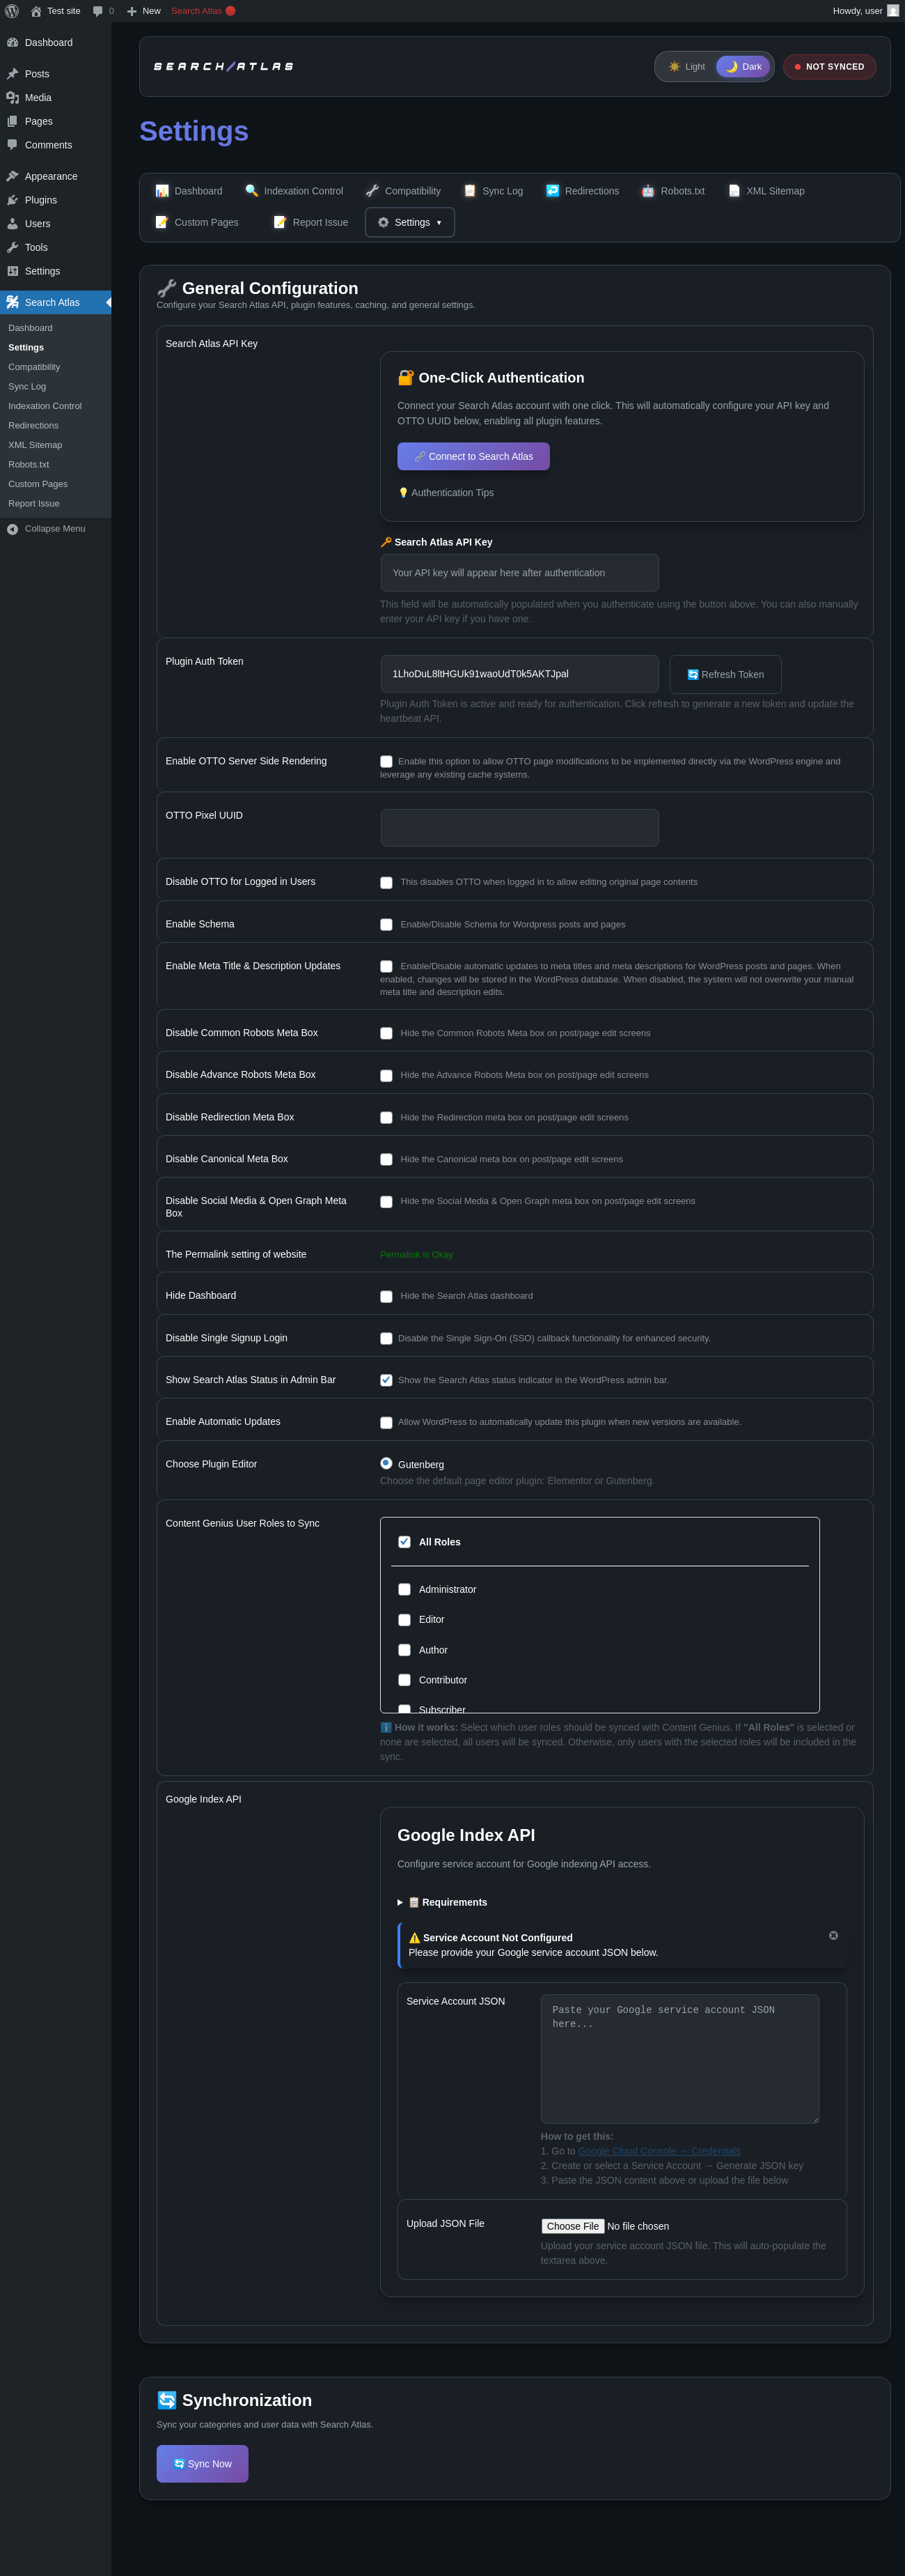This screenshot has height=2576, width=905.
Task: Click the Collapse Menu arrow icon
Action: tap(13, 529)
